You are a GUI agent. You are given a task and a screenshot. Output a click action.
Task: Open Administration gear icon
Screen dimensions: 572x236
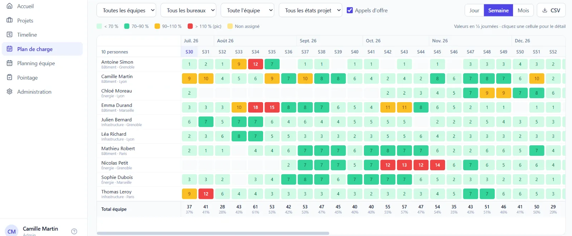click(10, 92)
